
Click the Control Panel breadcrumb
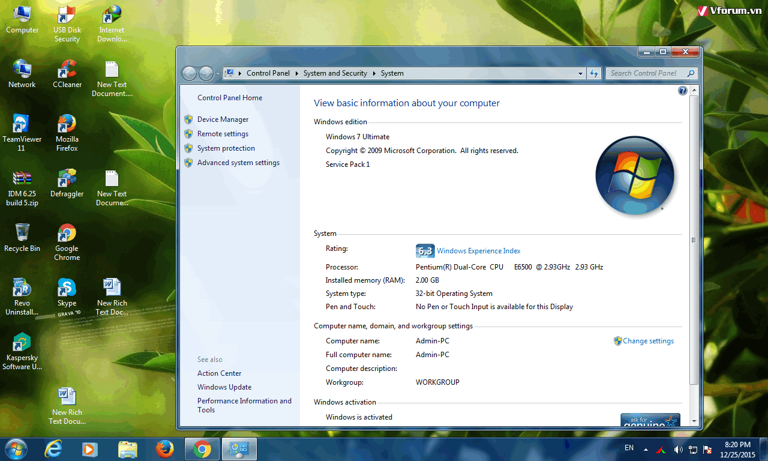point(268,73)
